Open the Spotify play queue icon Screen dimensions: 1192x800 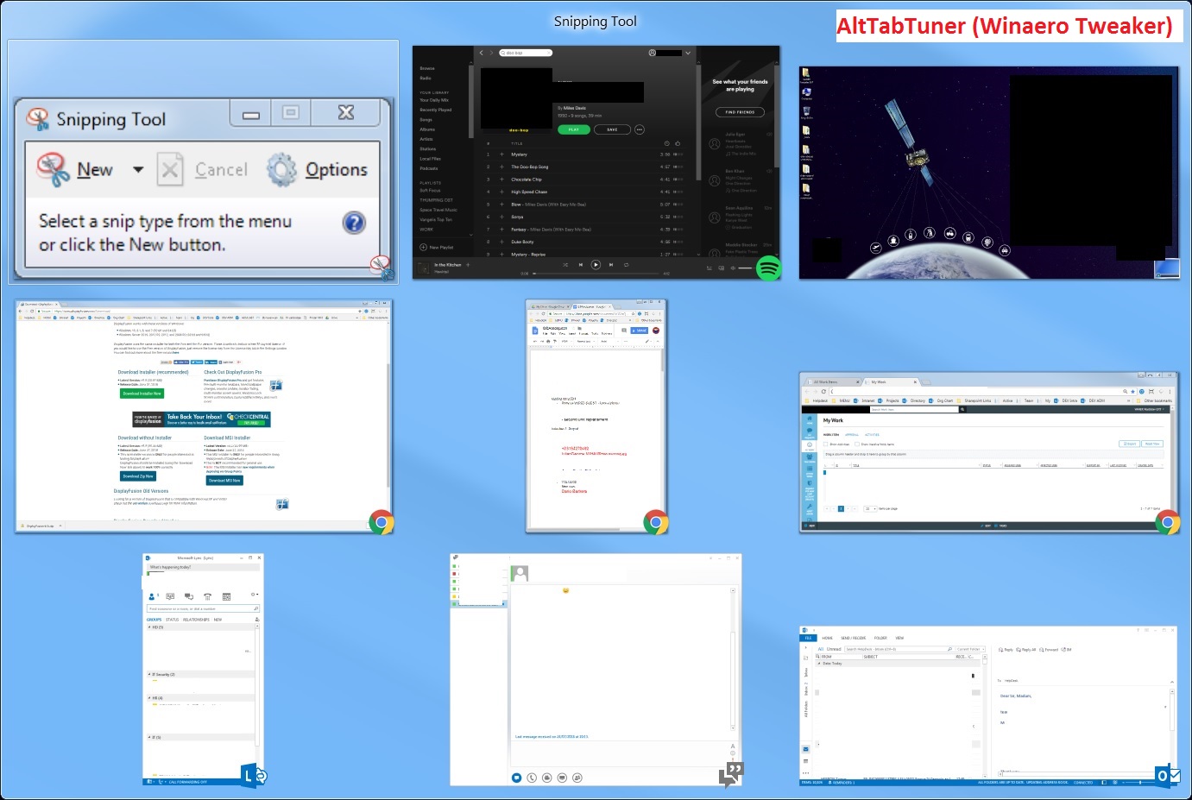(710, 268)
